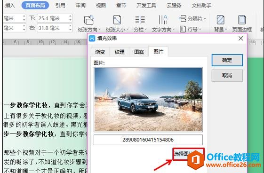Click the horizontal ruler at mark 10

[40, 42]
